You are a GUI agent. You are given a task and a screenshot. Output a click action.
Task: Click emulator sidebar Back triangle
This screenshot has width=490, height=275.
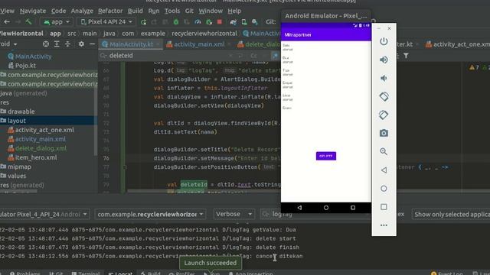point(384,170)
